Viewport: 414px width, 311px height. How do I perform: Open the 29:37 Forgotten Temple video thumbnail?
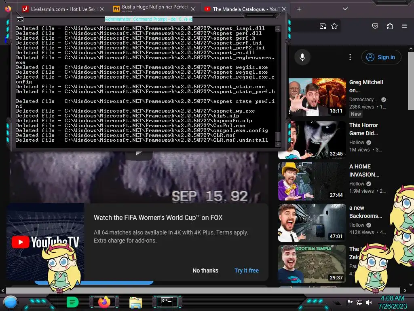click(x=312, y=264)
